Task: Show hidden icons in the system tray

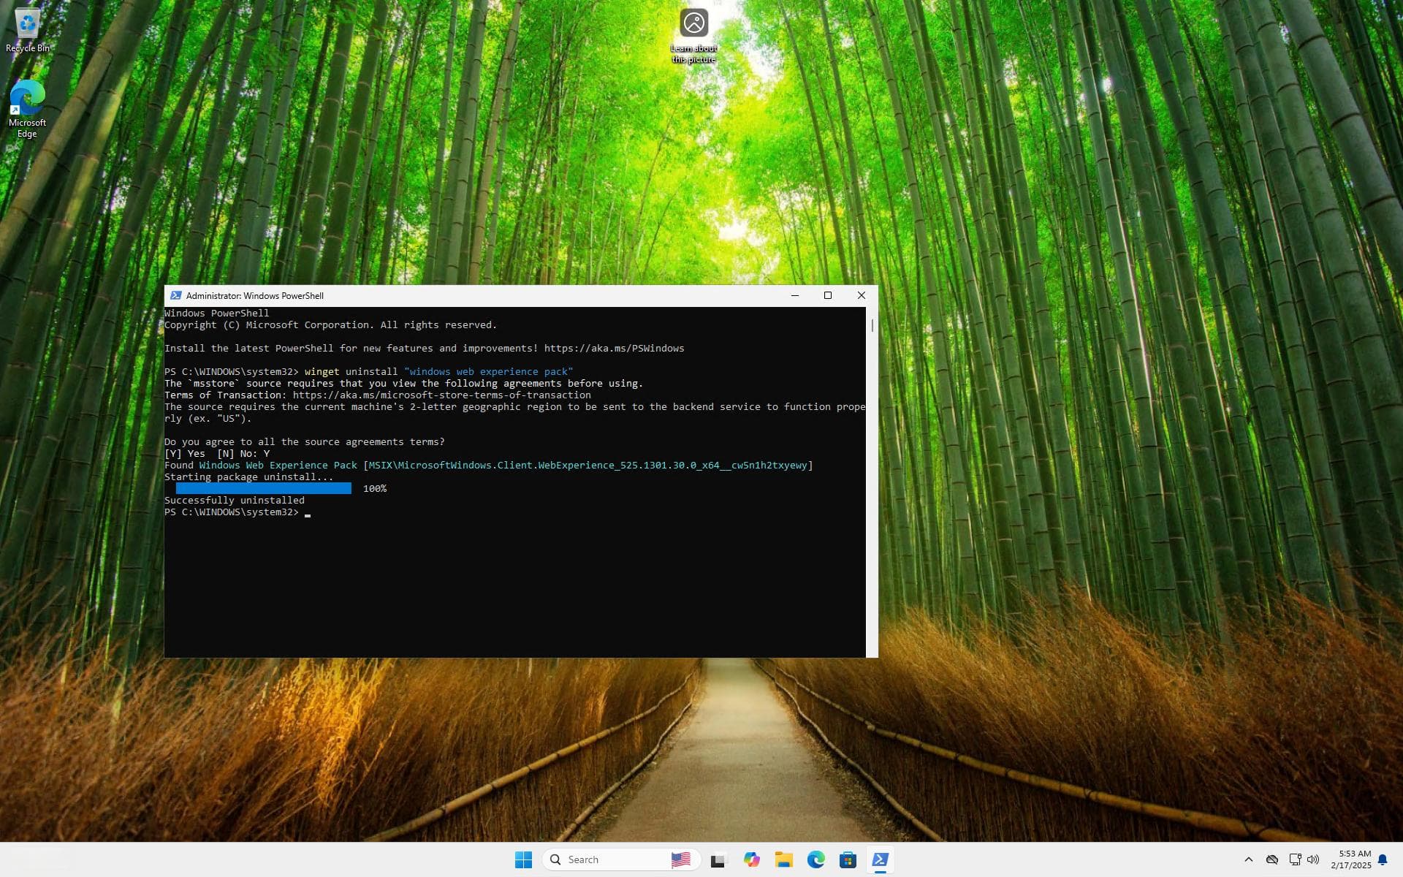Action: pyautogui.click(x=1248, y=859)
